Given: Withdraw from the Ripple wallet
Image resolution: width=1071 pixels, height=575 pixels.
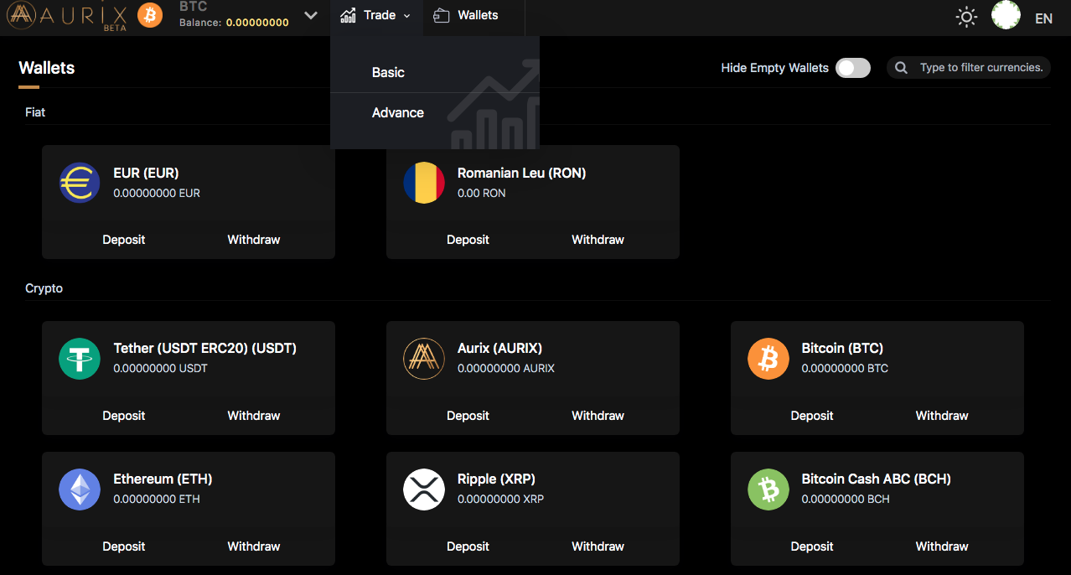Looking at the screenshot, I should pyautogui.click(x=598, y=547).
